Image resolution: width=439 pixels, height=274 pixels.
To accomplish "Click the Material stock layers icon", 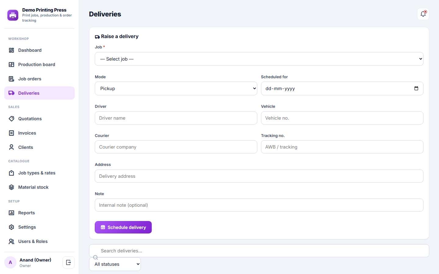I will coord(12,187).
